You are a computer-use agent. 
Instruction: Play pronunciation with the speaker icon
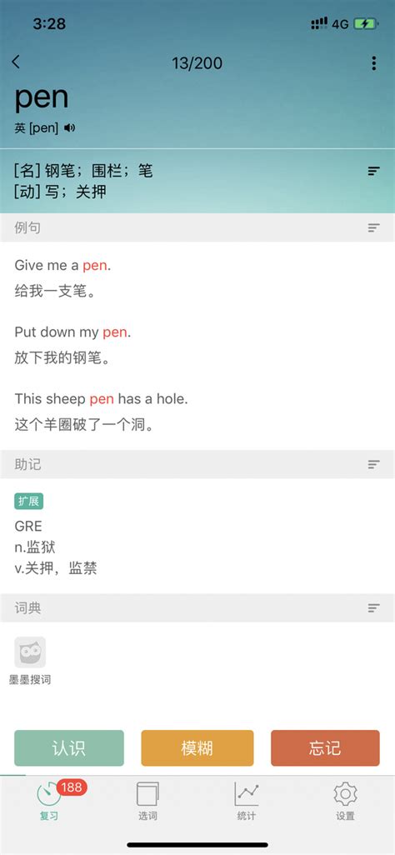[69, 128]
